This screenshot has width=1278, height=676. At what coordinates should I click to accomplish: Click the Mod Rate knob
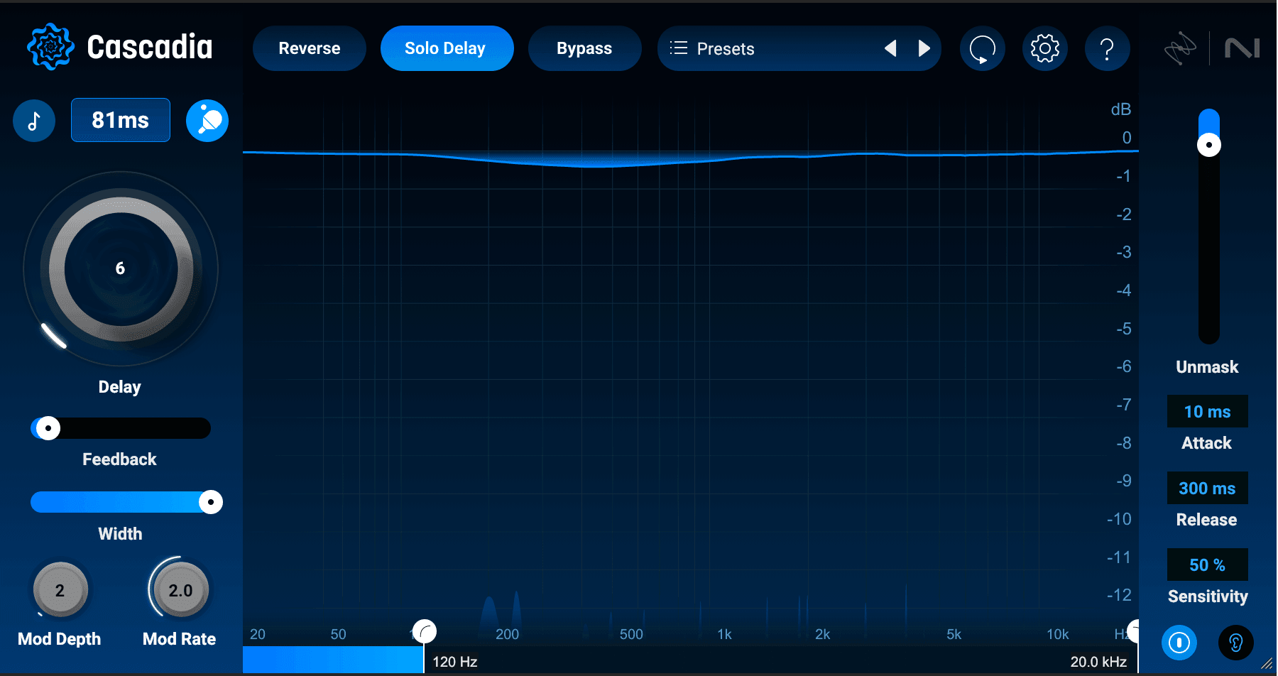180,590
